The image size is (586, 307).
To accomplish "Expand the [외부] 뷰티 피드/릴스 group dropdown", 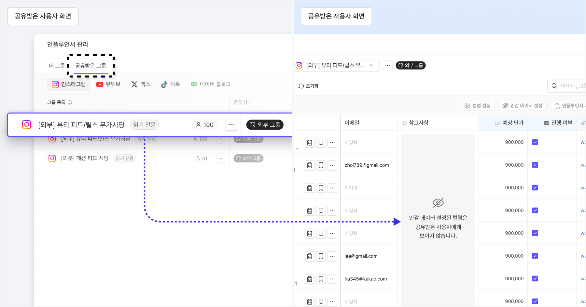I will pos(372,65).
